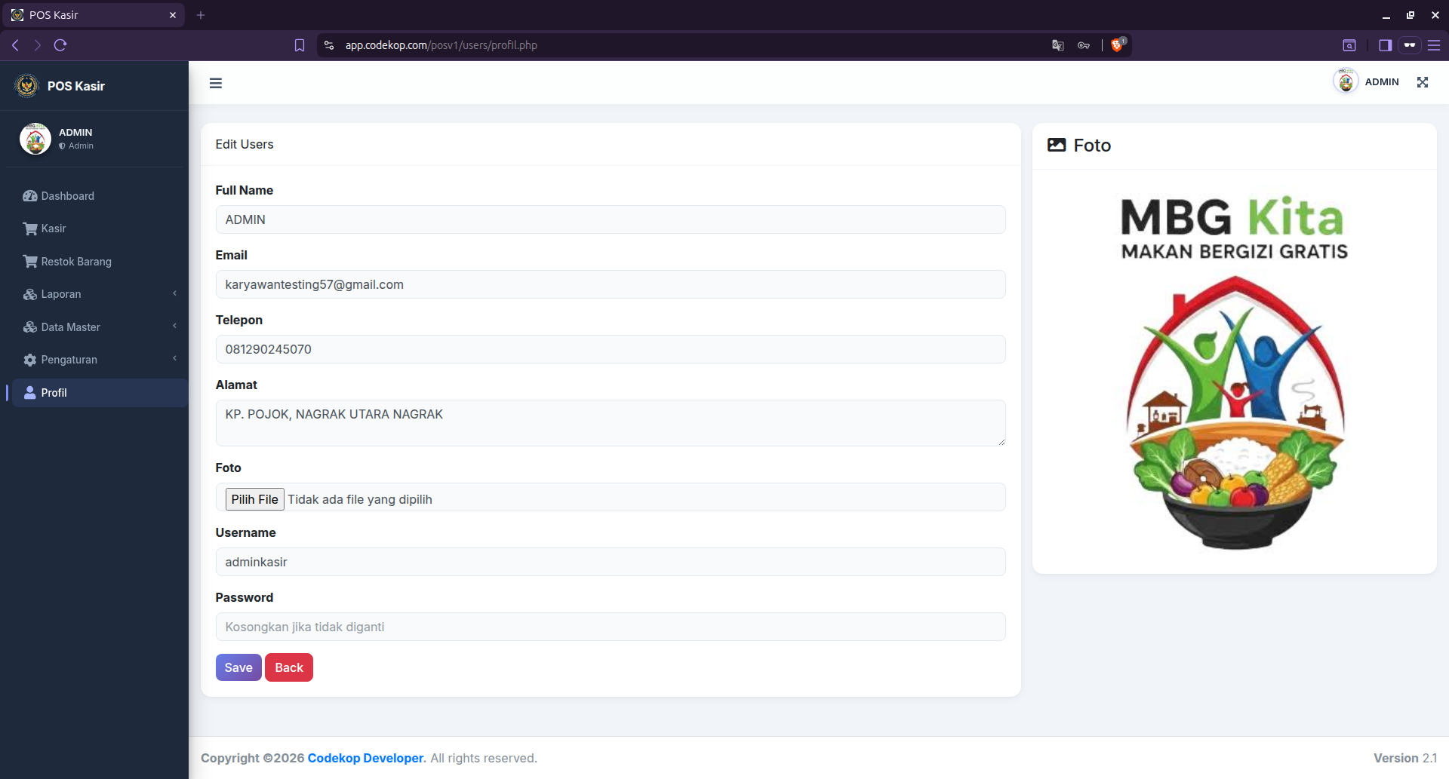Open a new browser tab
Viewport: 1449px width, 779px height.
[x=201, y=15]
